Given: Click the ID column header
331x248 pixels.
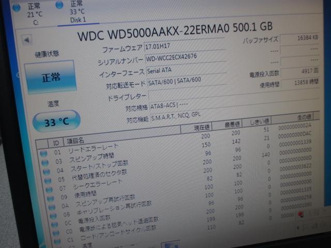Looking at the screenshot, I should (56, 143).
